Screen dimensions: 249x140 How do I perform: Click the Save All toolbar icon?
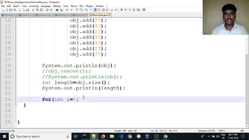coord(15,10)
